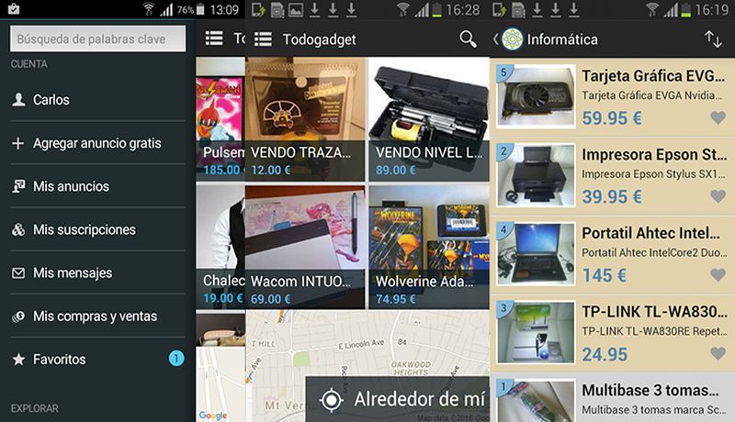Open the Wacom INTUO... listing

(305, 247)
